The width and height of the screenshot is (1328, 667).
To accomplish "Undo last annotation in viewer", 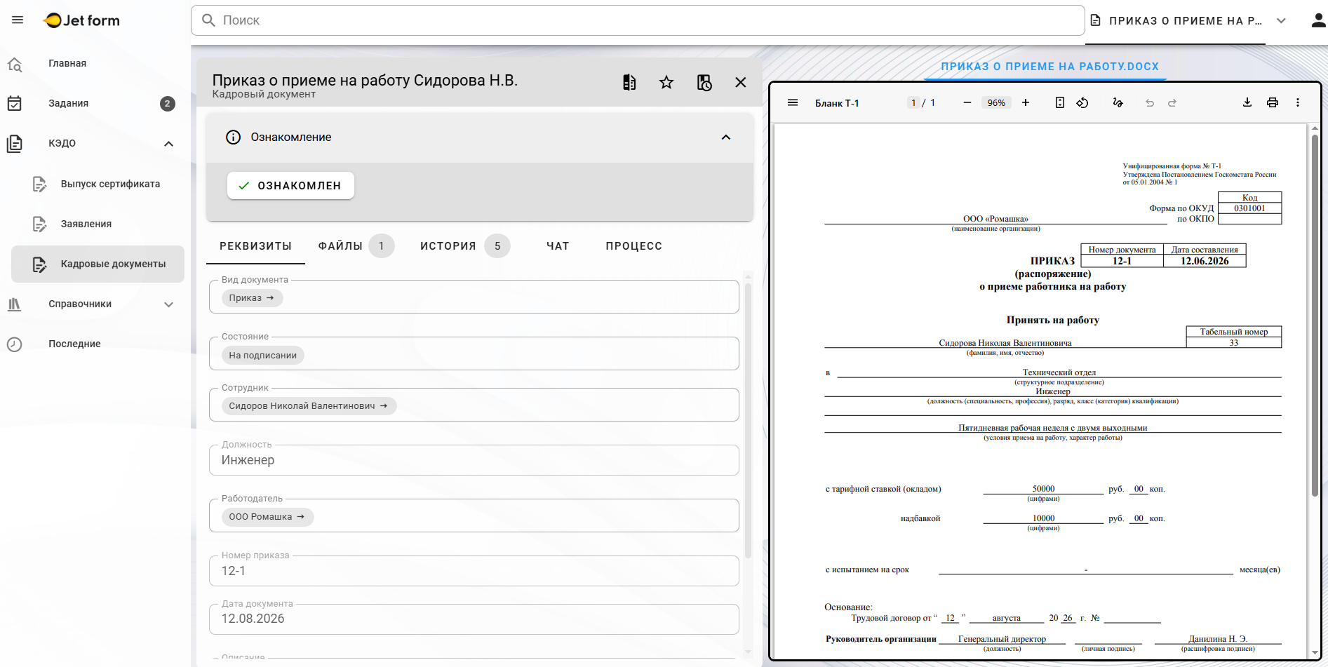I will click(x=1150, y=103).
